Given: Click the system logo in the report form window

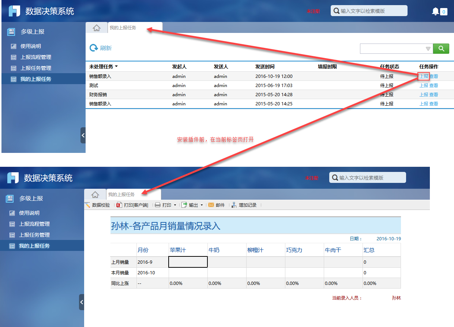Looking at the screenshot, I should click(13, 178).
